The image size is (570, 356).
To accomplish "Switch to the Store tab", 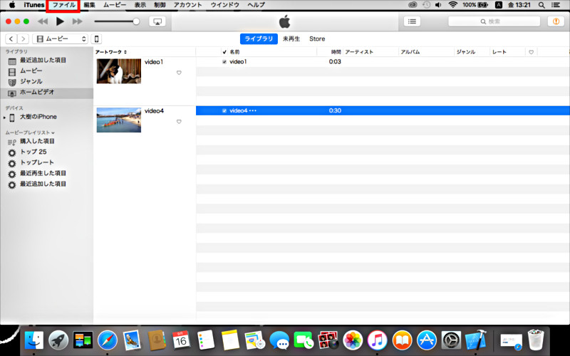I will click(x=317, y=39).
